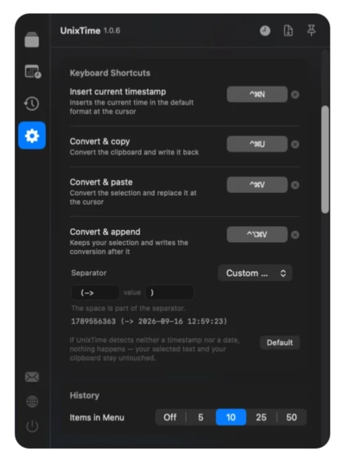Click the globe icon in sidebar

(32, 401)
